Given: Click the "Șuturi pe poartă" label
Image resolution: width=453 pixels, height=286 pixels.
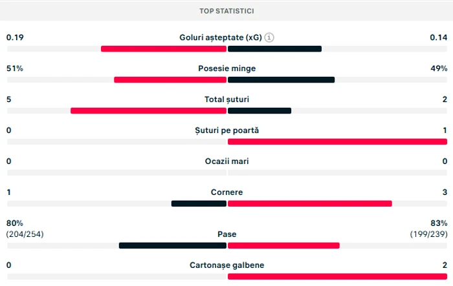Looking at the screenshot, I should tap(226, 130).
